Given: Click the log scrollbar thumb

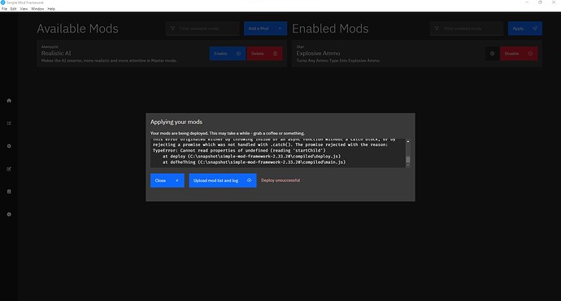Looking at the screenshot, I should tap(408, 160).
